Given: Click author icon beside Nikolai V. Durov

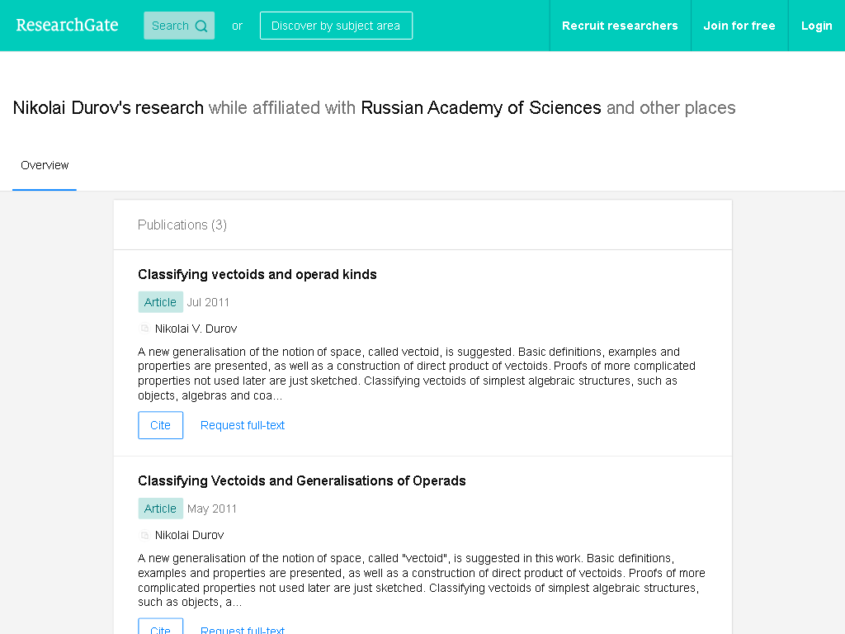Looking at the screenshot, I should click(x=144, y=329).
